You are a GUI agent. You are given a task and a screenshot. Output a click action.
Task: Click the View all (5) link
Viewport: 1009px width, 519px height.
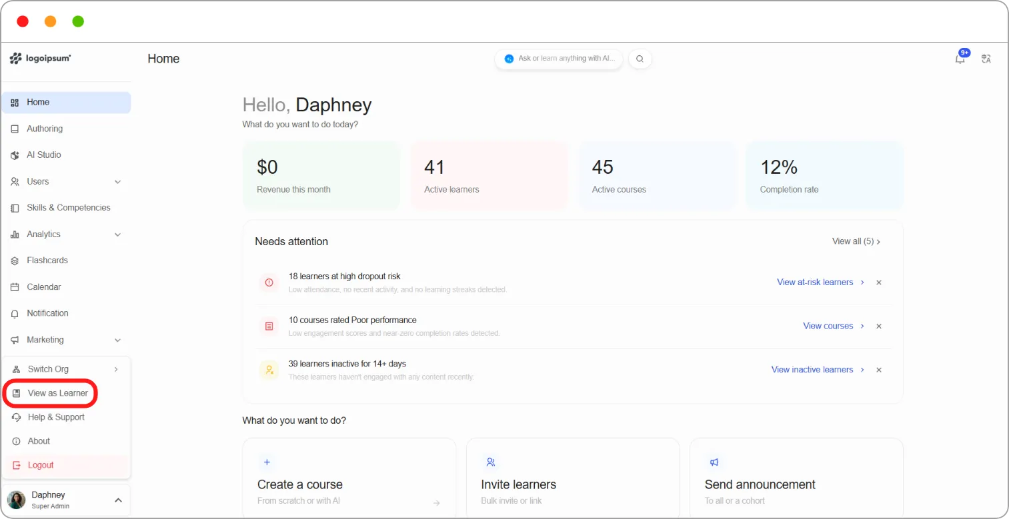[856, 241]
